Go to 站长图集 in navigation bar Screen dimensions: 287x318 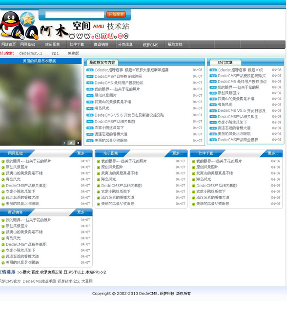pyautogui.click(x=52, y=44)
